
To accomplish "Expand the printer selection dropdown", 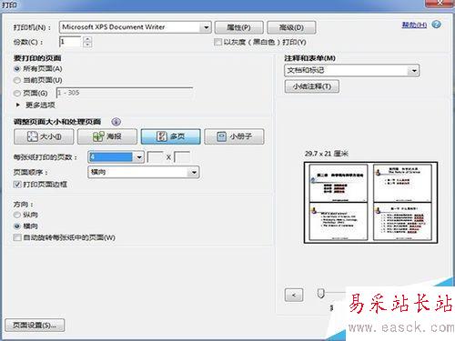I will click(x=206, y=27).
